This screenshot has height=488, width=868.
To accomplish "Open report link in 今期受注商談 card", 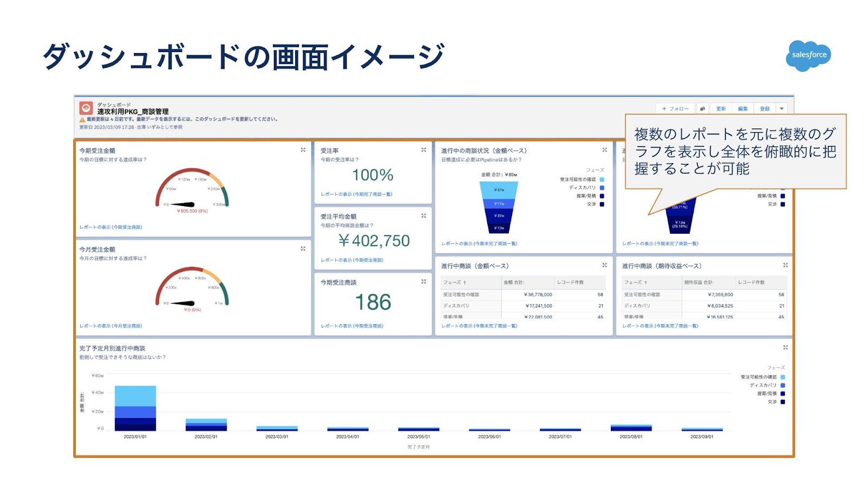I will (352, 326).
